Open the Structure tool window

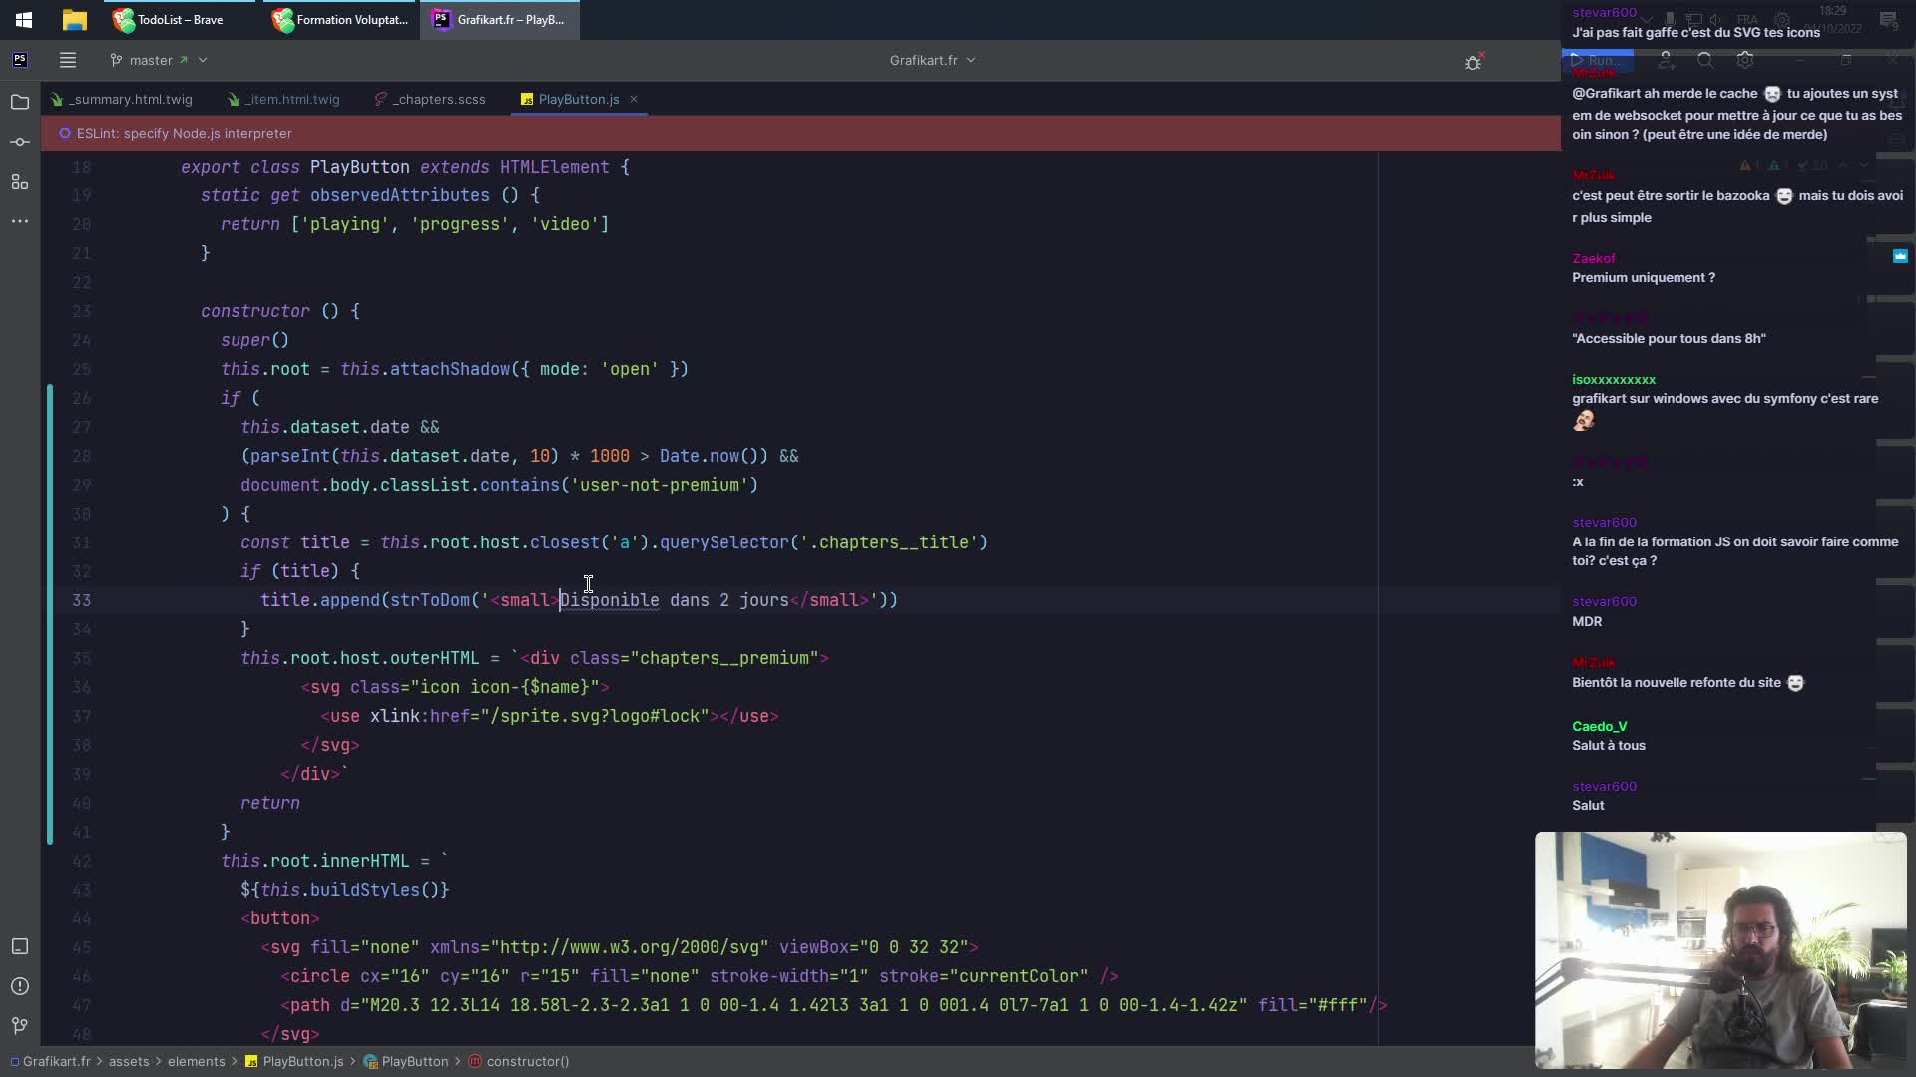[20, 181]
